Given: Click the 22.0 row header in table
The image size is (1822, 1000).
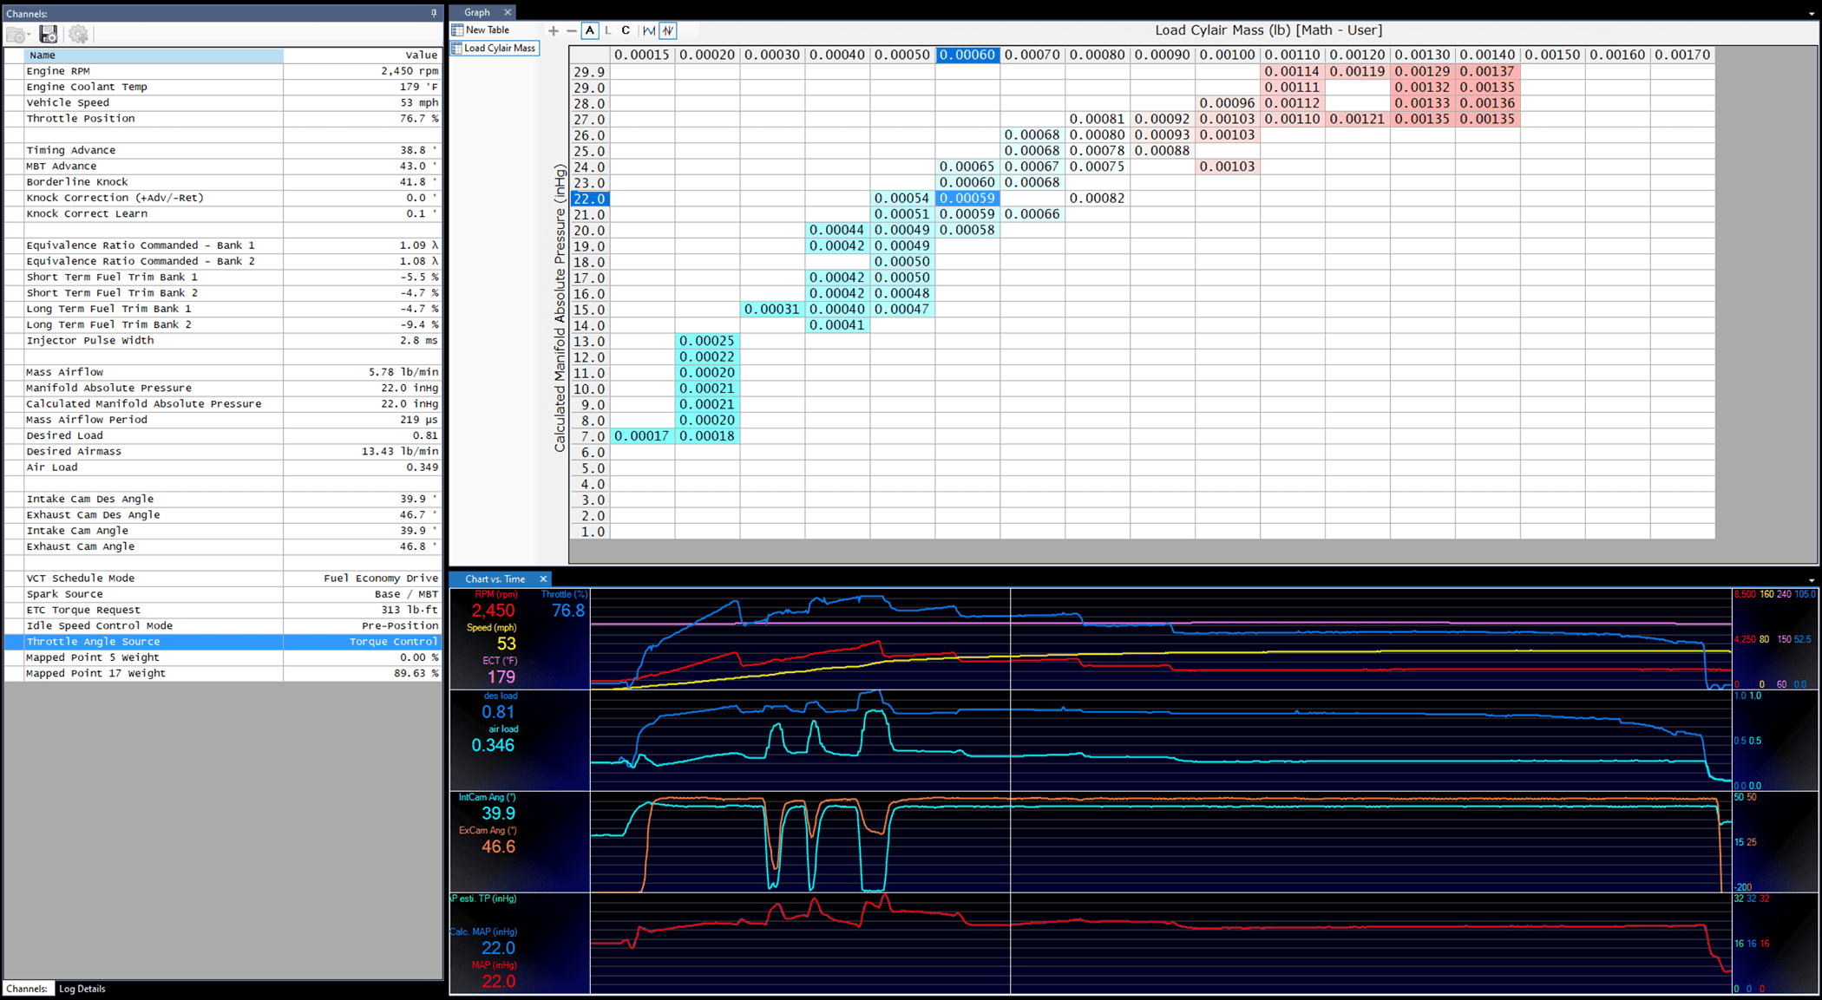Looking at the screenshot, I should [590, 199].
